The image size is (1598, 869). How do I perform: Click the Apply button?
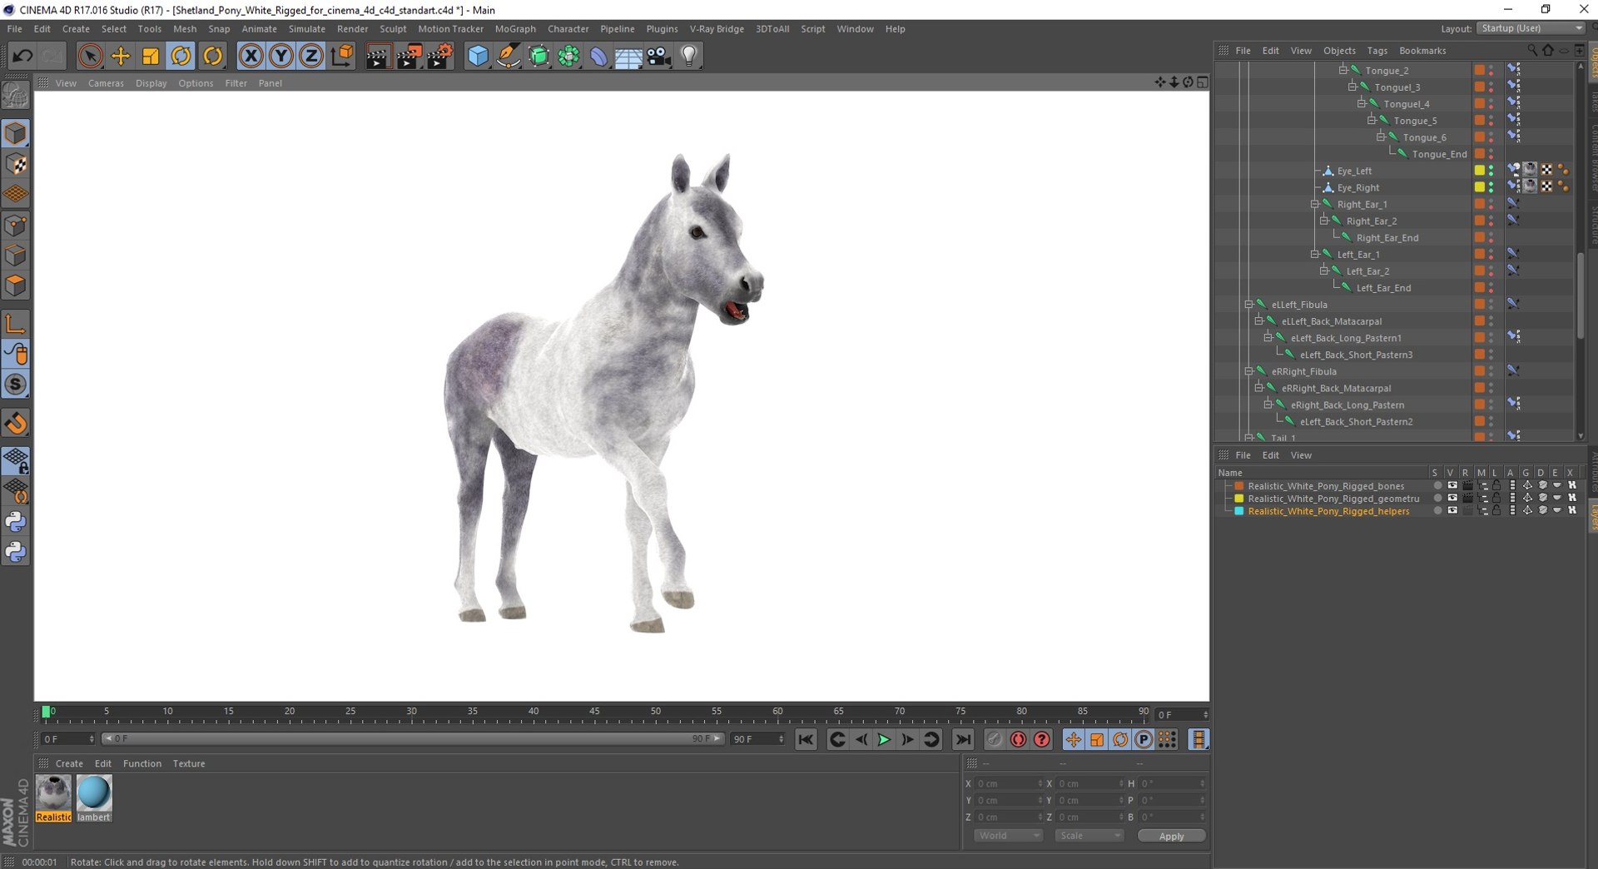click(x=1171, y=836)
